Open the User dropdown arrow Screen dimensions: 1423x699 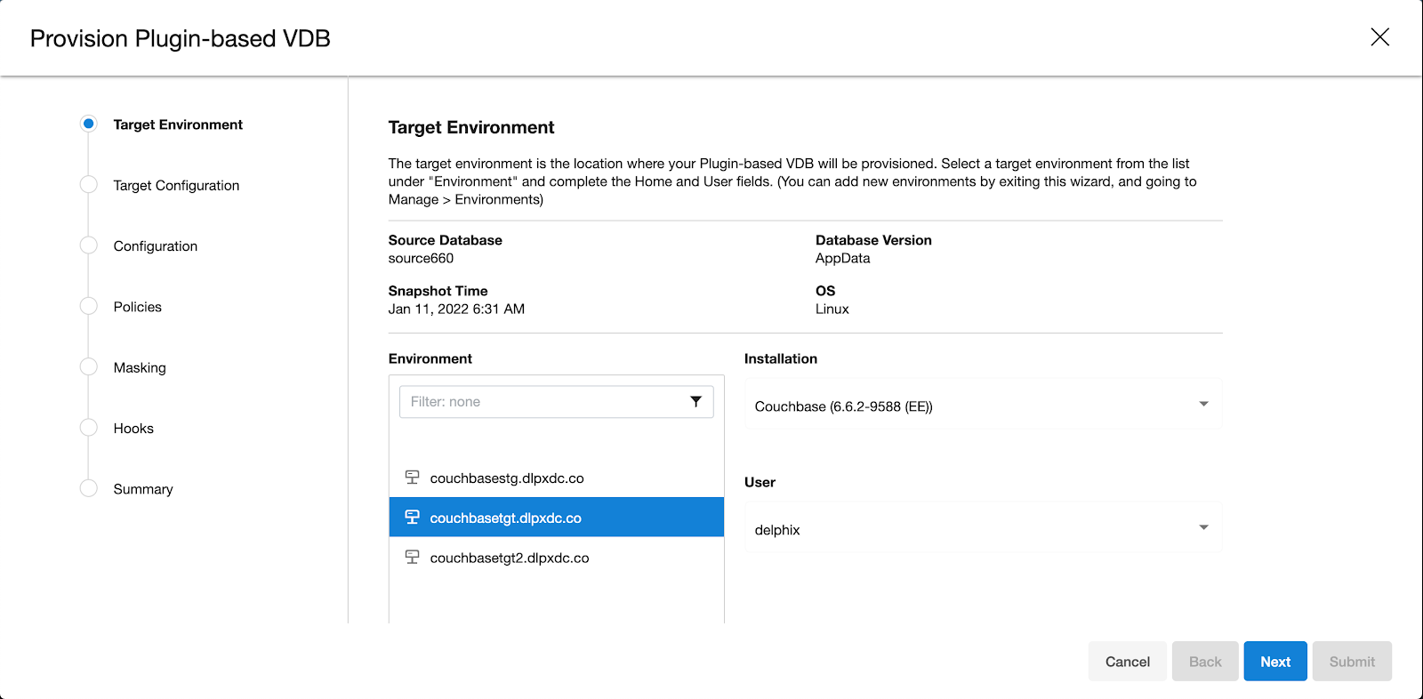(1203, 528)
